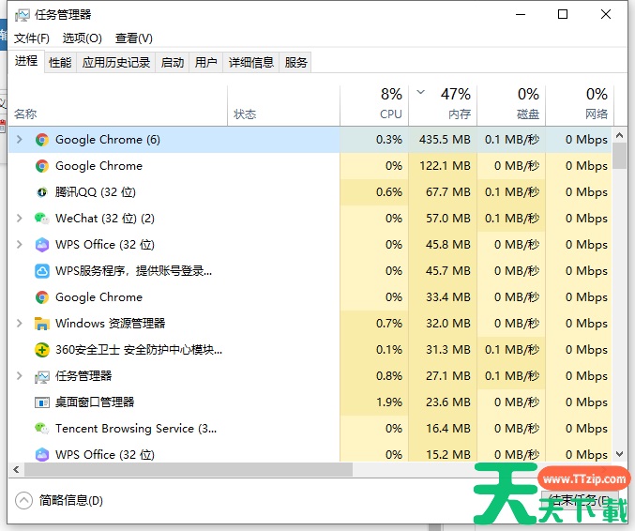Click the horizontal scrollbar thumb
The height and width of the screenshot is (531, 635).
[189, 470]
